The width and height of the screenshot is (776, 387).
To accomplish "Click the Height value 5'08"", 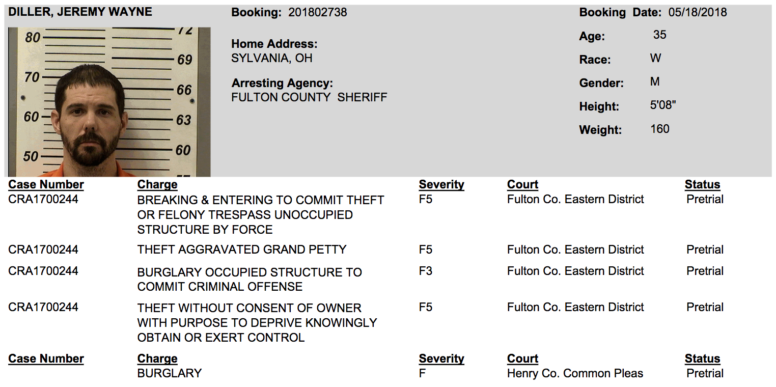I will point(663,106).
